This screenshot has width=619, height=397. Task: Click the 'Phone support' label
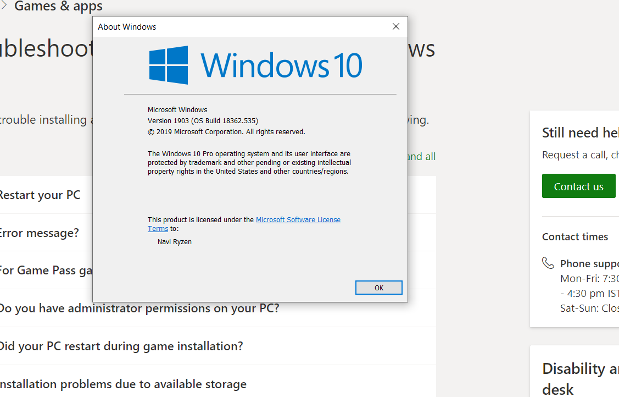click(589, 263)
